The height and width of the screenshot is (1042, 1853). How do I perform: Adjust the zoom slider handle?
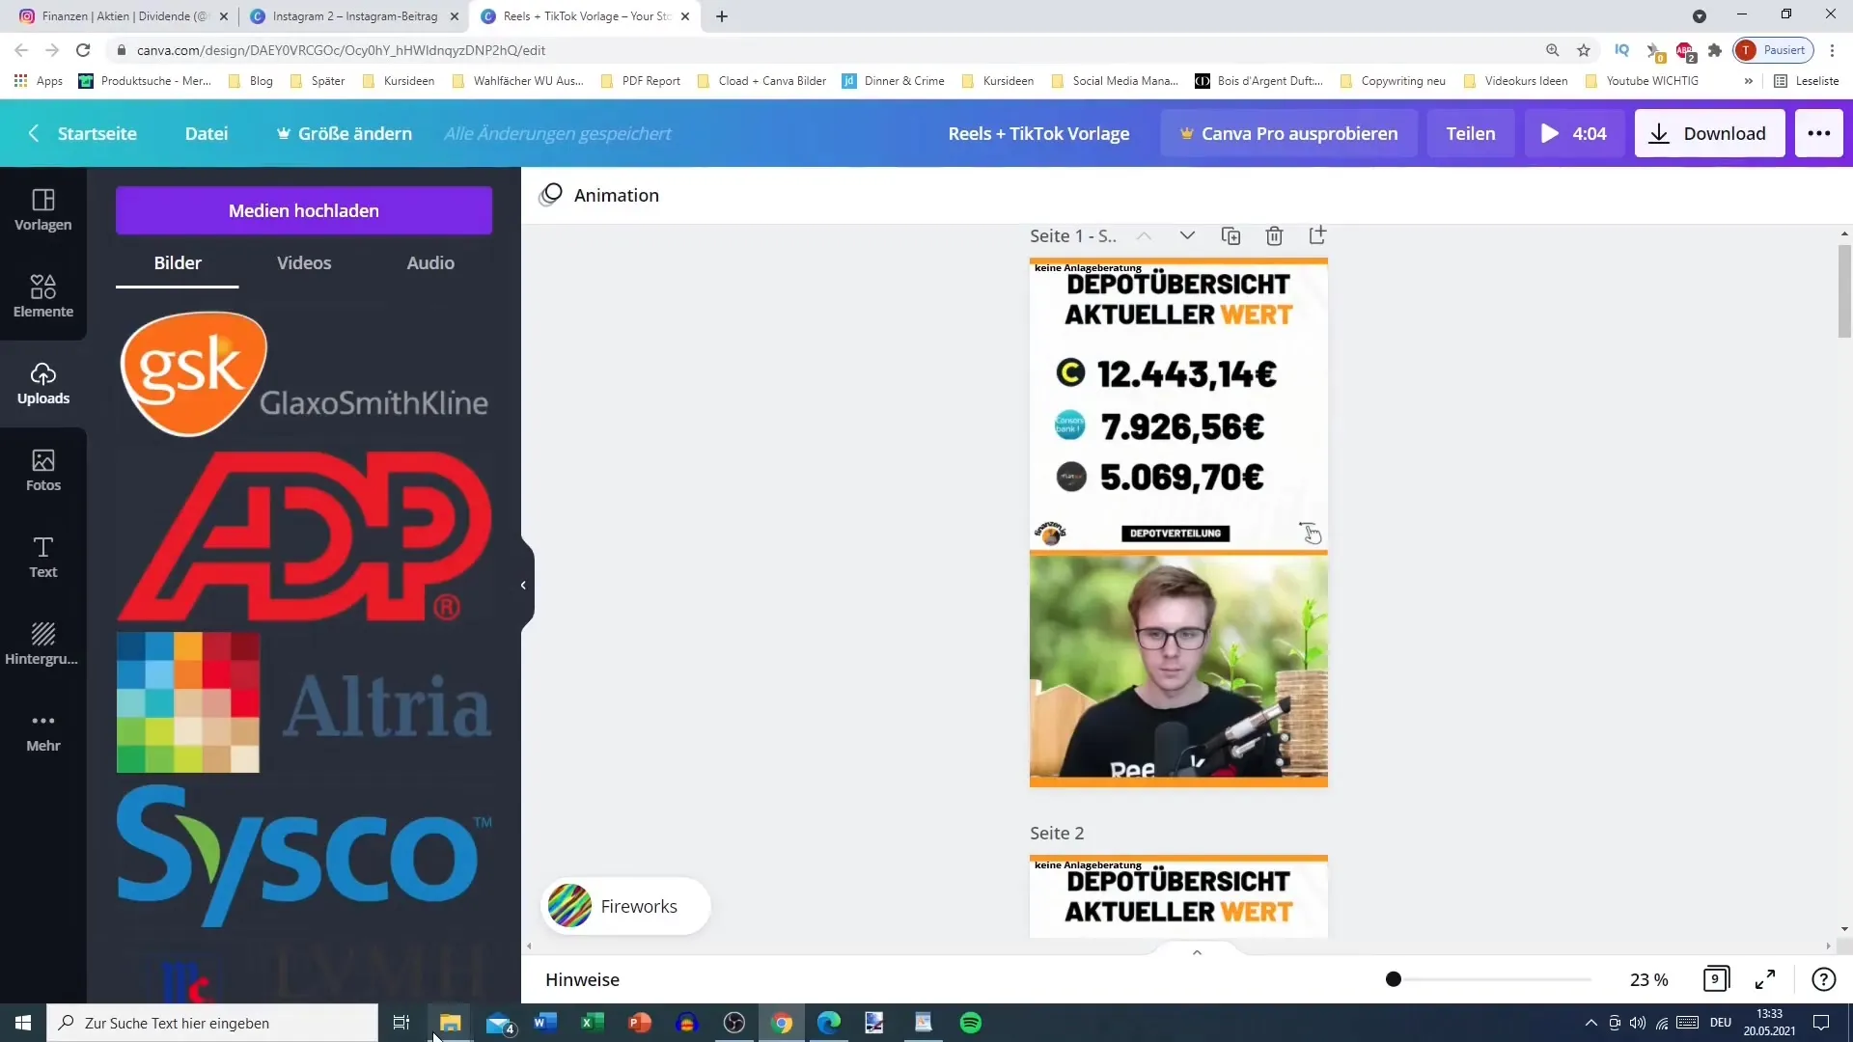(1393, 979)
